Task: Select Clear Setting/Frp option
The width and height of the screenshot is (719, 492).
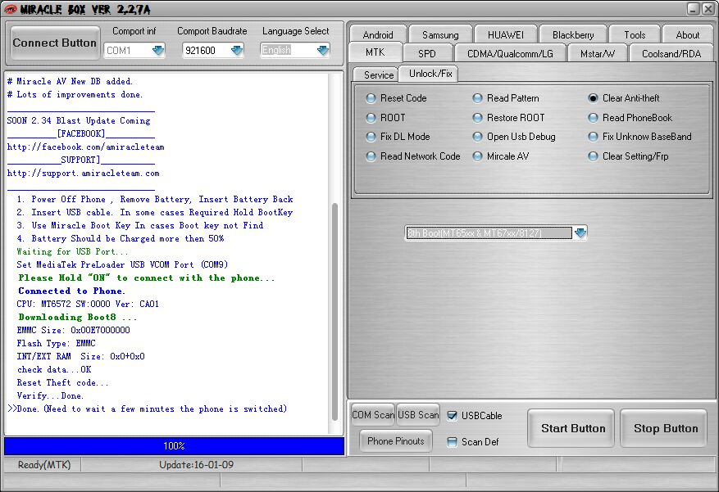Action: pyautogui.click(x=593, y=156)
